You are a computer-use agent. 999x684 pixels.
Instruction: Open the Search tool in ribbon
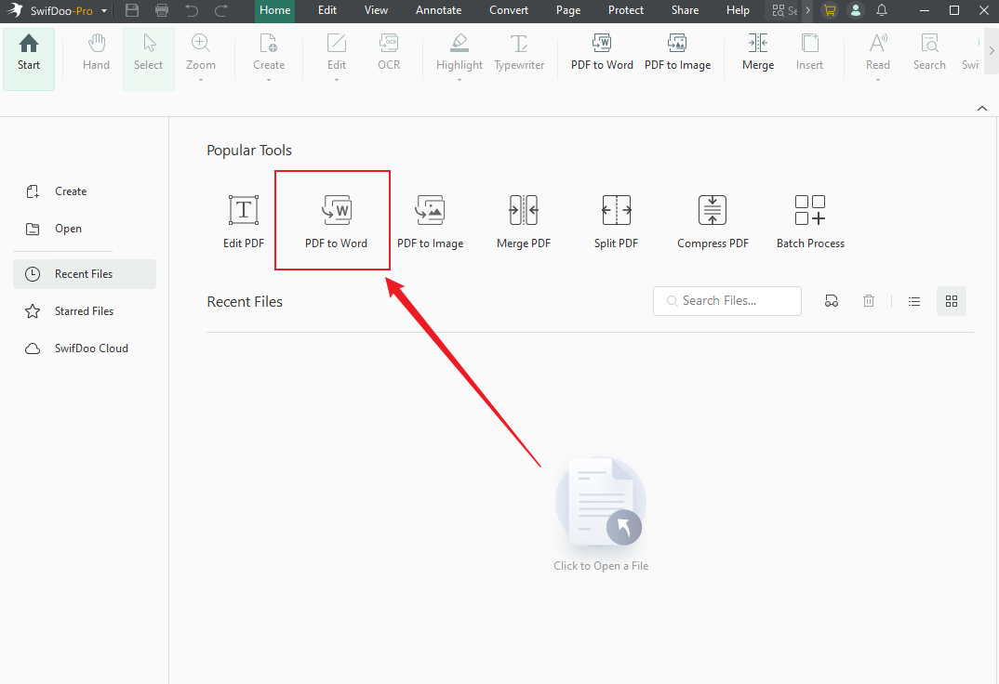(929, 52)
